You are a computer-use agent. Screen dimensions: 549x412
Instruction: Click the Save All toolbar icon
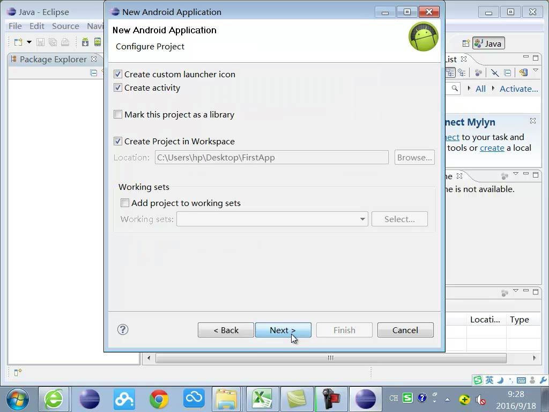(53, 42)
